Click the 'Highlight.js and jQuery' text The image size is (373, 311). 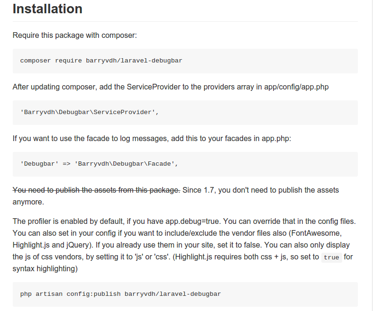pyautogui.click(x=52, y=245)
